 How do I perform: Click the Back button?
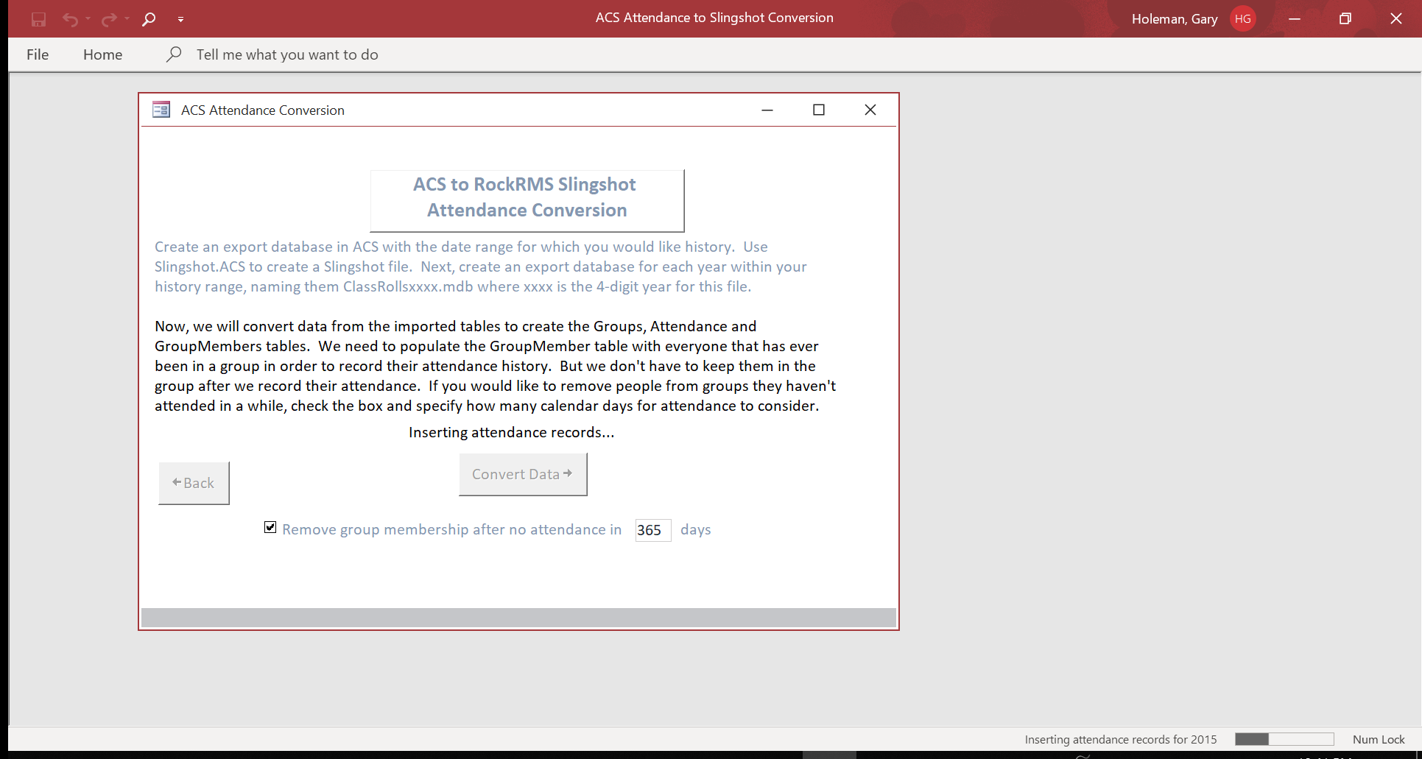click(194, 483)
